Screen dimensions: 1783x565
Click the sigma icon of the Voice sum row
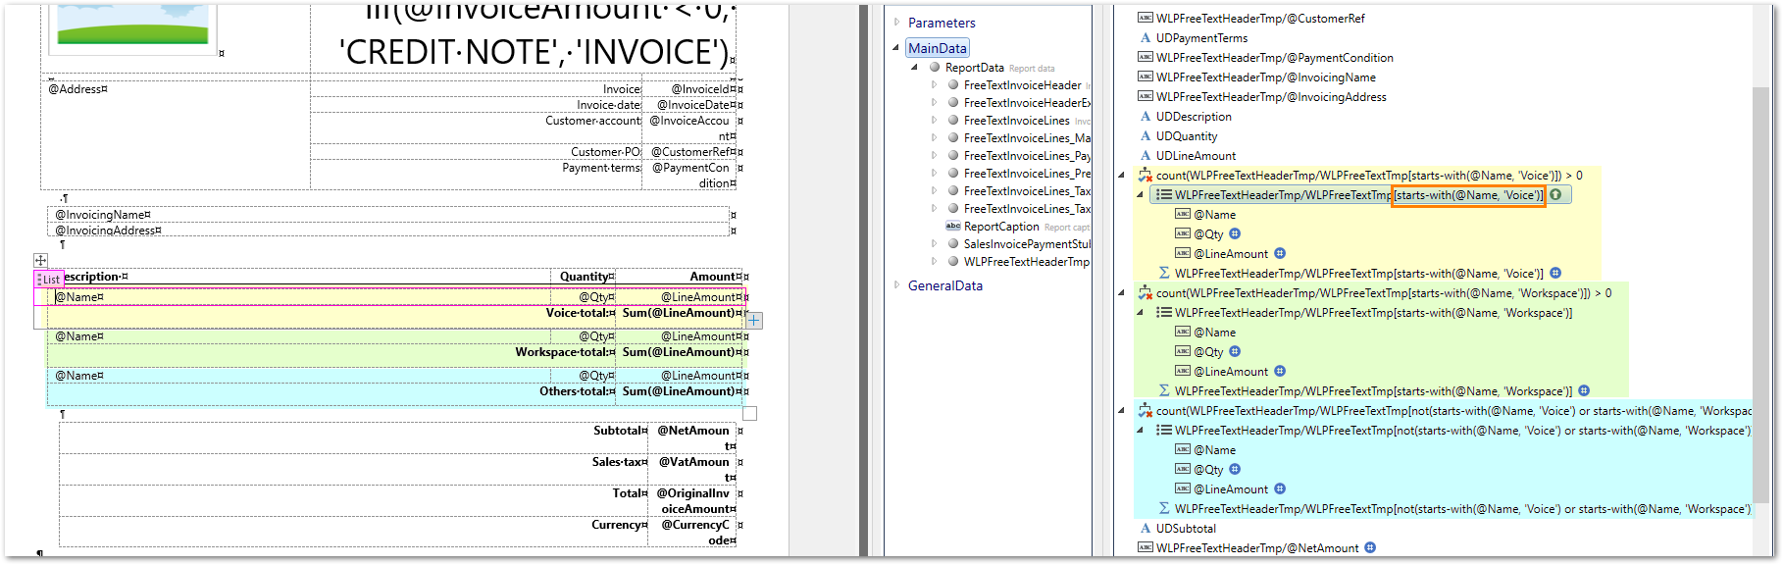[x=1164, y=273]
